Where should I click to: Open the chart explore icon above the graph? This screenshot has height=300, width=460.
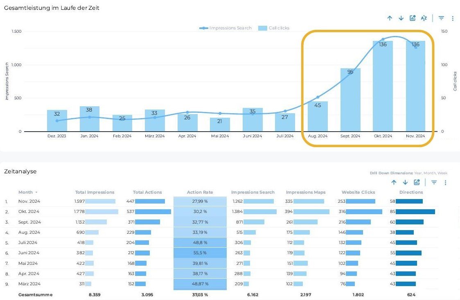click(413, 18)
